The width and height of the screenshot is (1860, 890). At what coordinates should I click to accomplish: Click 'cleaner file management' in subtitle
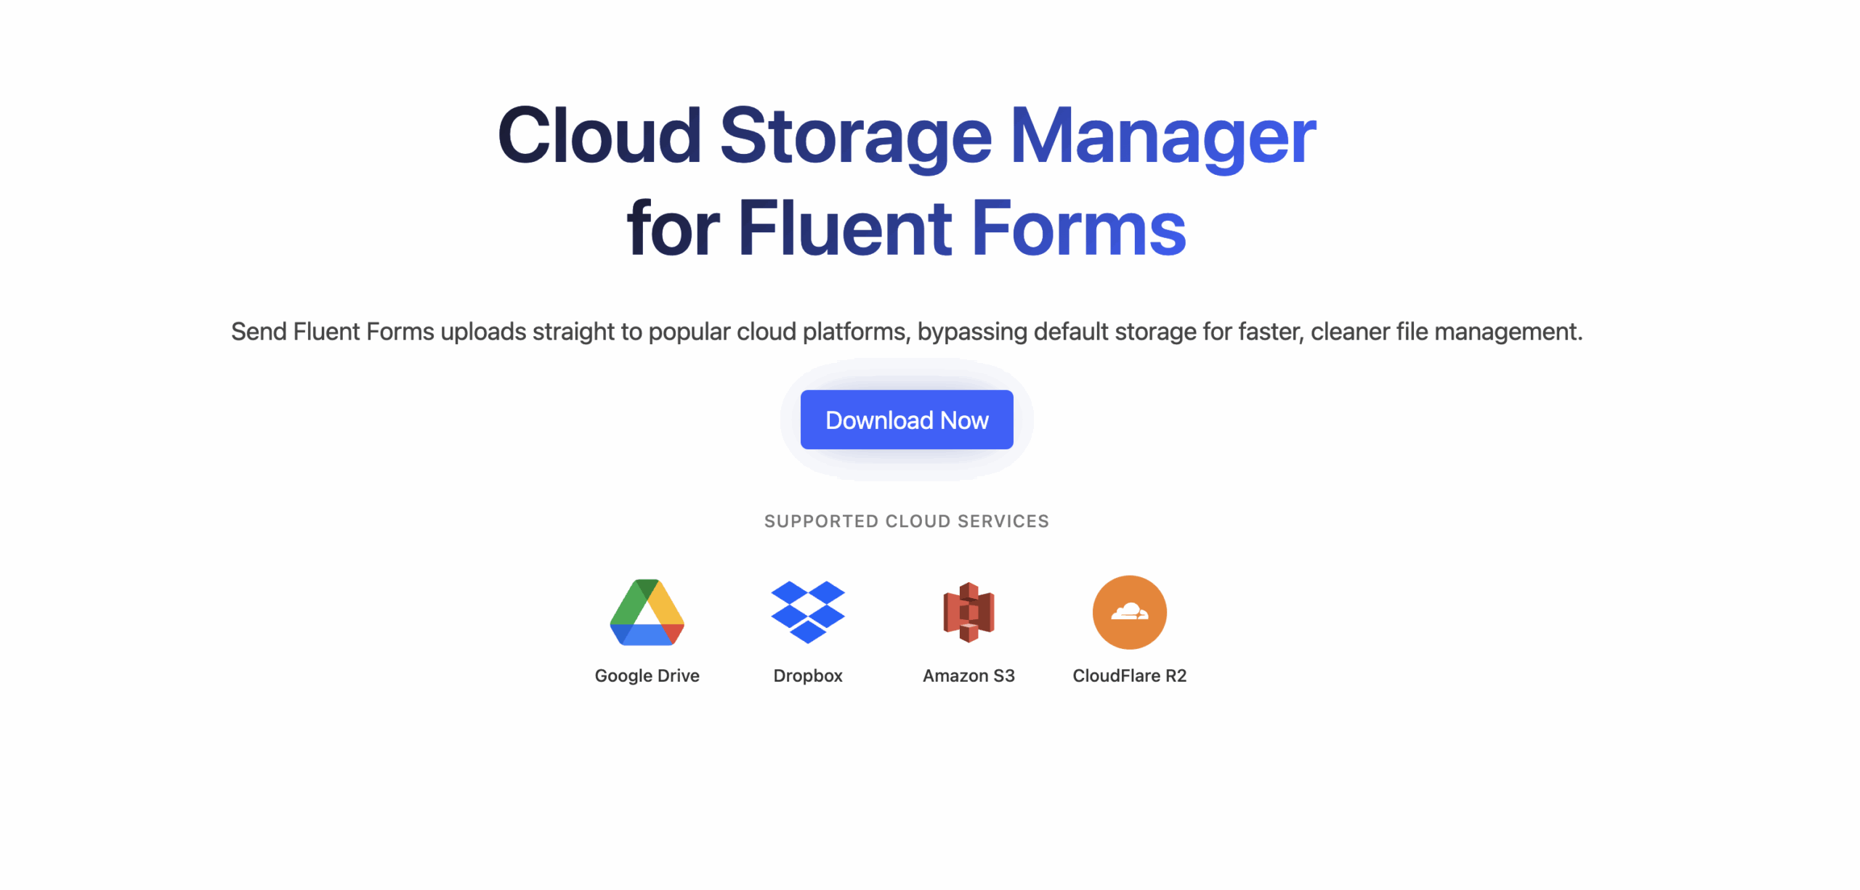(x=1444, y=332)
